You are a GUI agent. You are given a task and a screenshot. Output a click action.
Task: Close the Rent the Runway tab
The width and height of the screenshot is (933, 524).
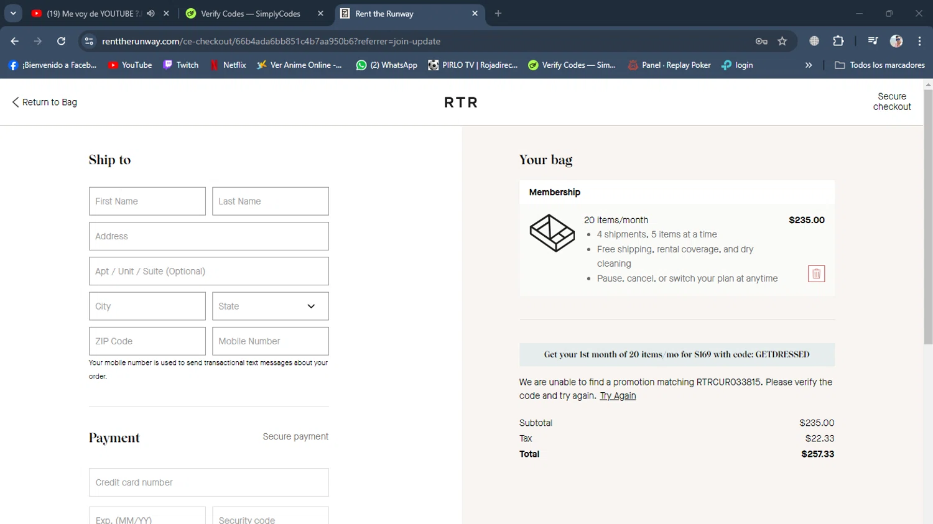tap(475, 13)
